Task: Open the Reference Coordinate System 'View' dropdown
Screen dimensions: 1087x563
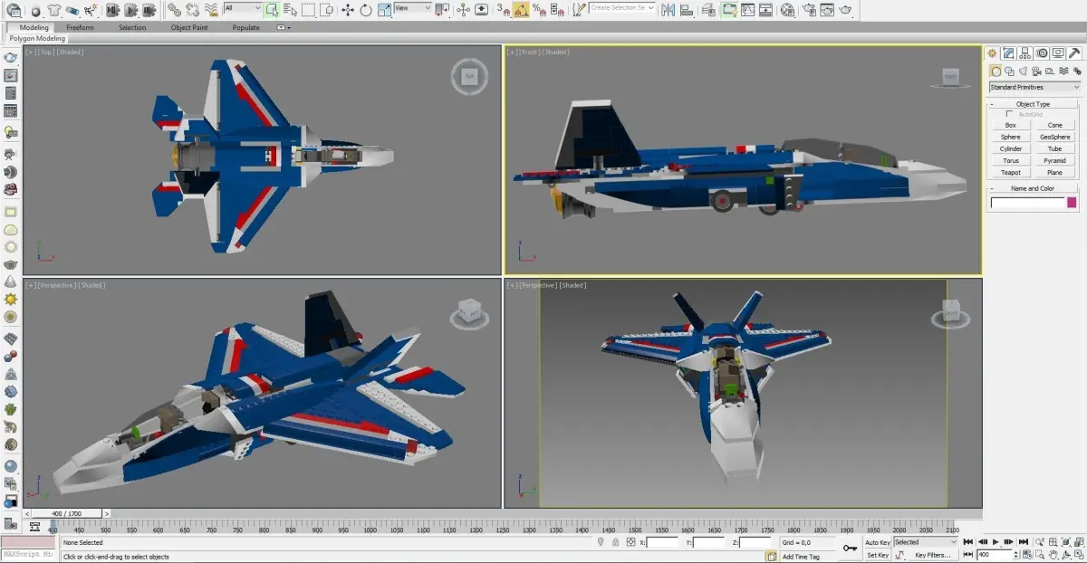Action: click(x=413, y=8)
